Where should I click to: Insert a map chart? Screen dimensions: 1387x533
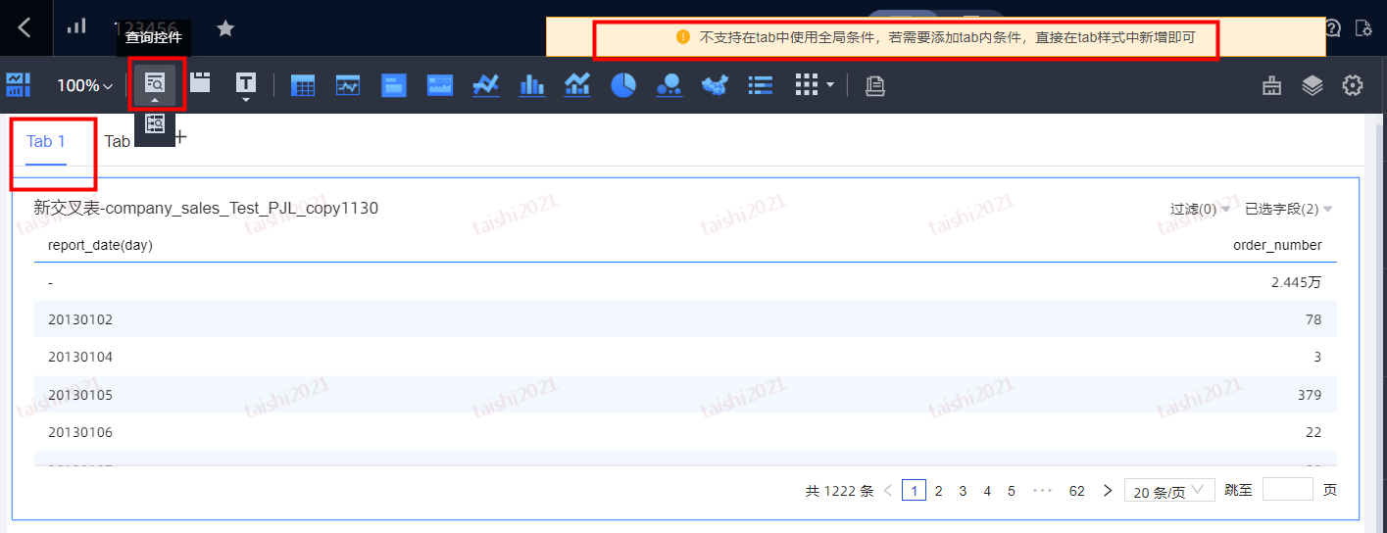coord(716,85)
